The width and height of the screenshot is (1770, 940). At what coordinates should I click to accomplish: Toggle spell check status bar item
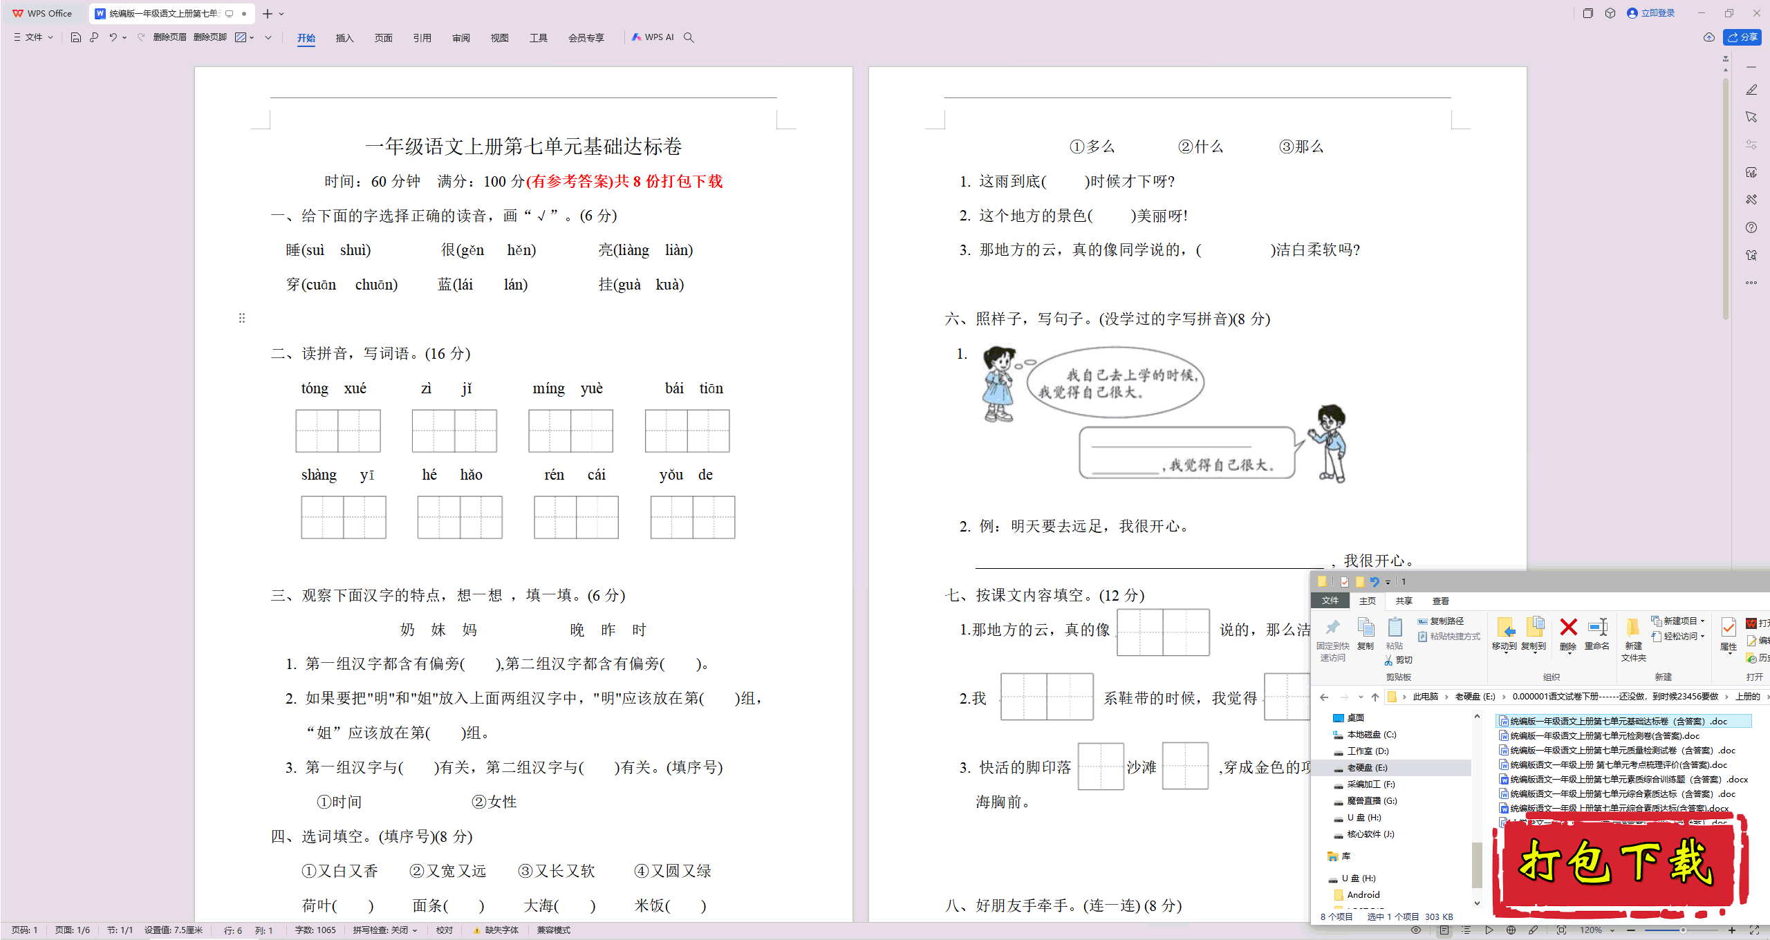tap(385, 930)
